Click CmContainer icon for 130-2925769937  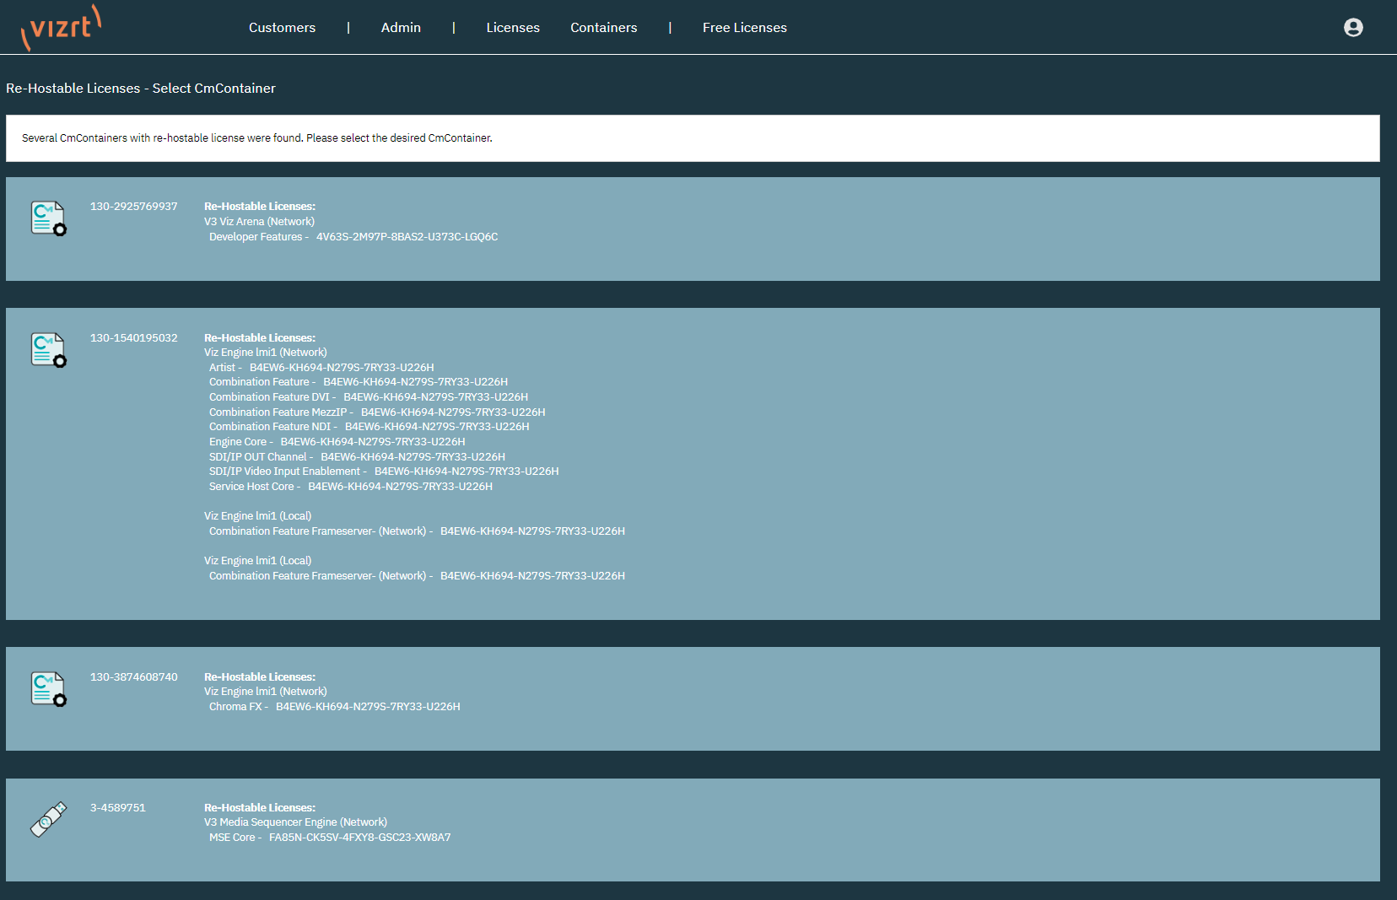pyautogui.click(x=48, y=218)
